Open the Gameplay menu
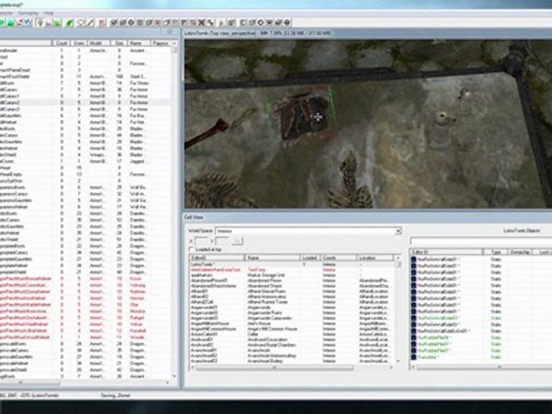 point(29,13)
